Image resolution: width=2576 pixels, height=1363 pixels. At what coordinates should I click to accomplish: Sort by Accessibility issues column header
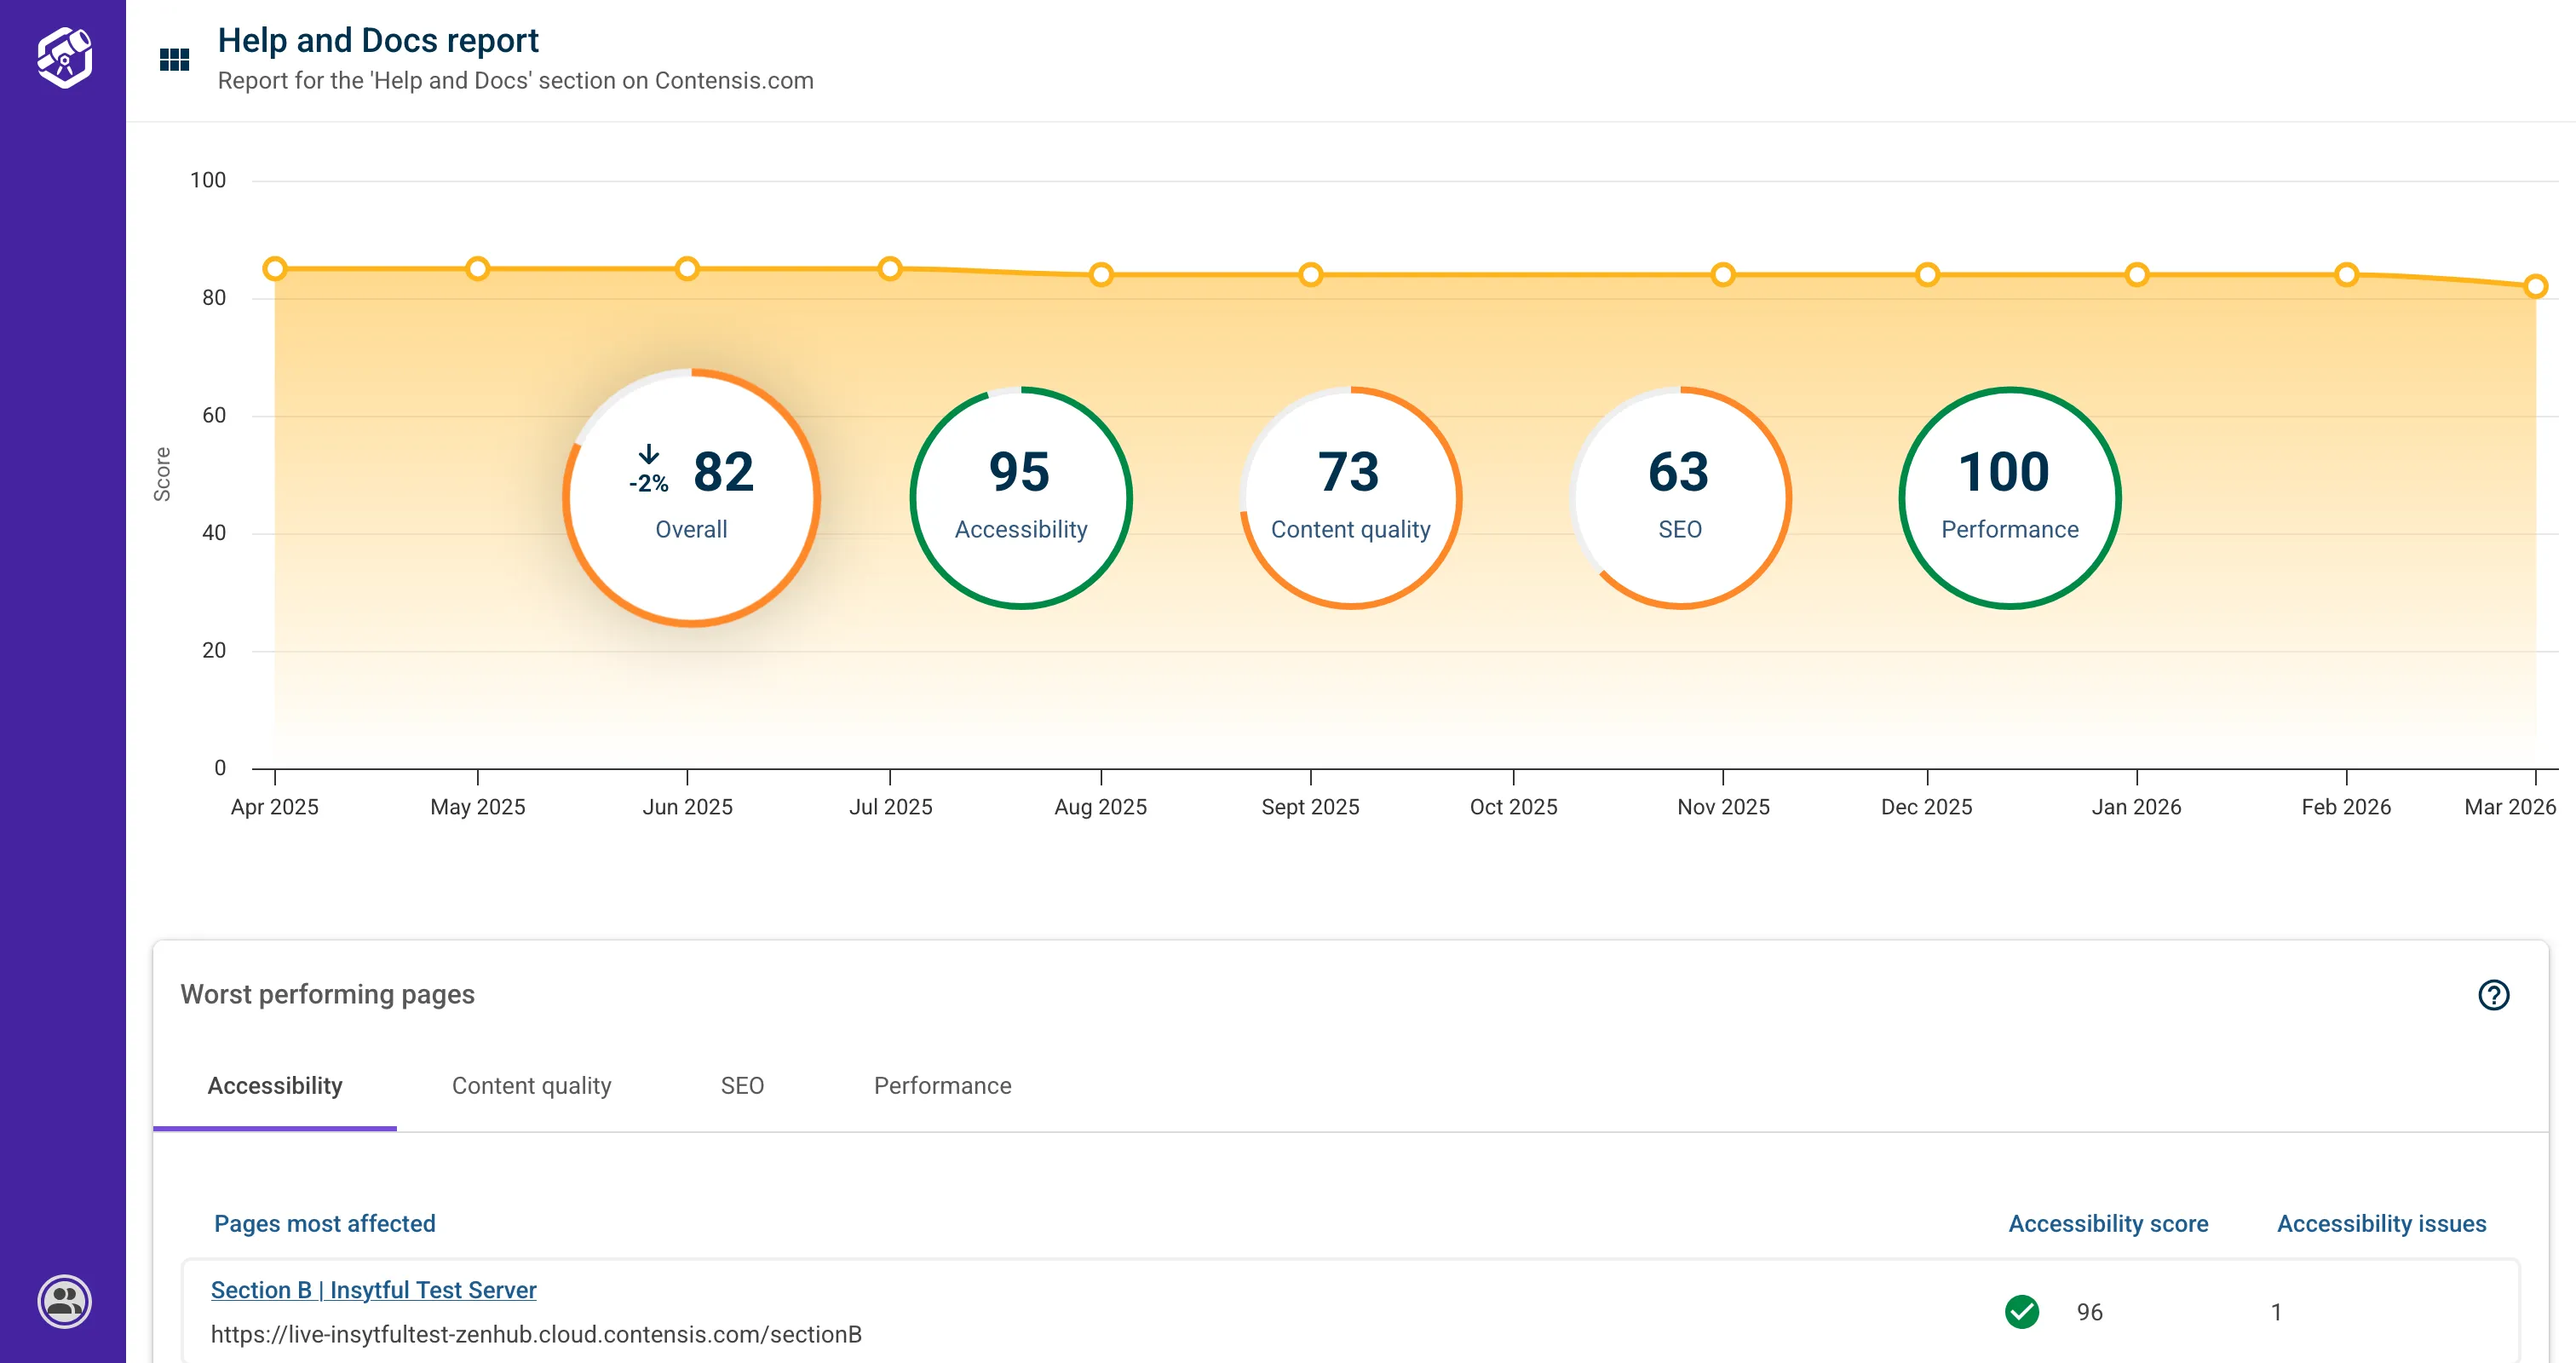pos(2381,1224)
